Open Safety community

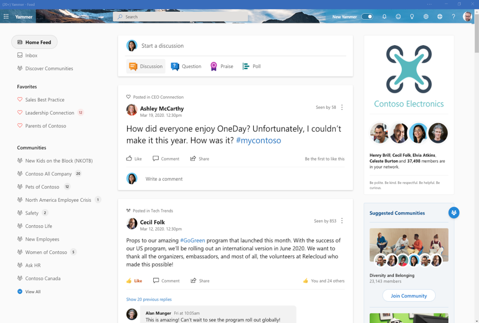[x=32, y=213]
